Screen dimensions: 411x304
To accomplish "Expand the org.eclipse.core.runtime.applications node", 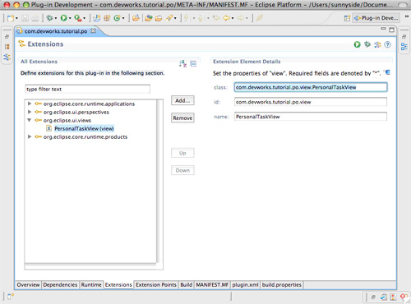I will coord(30,104).
